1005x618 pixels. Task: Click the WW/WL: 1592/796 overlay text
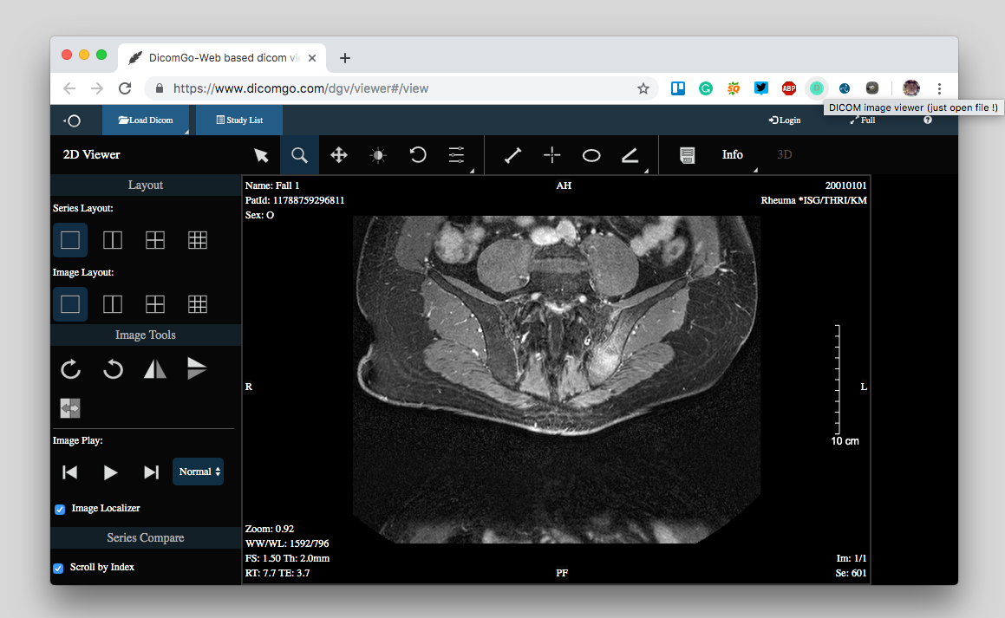(x=287, y=543)
